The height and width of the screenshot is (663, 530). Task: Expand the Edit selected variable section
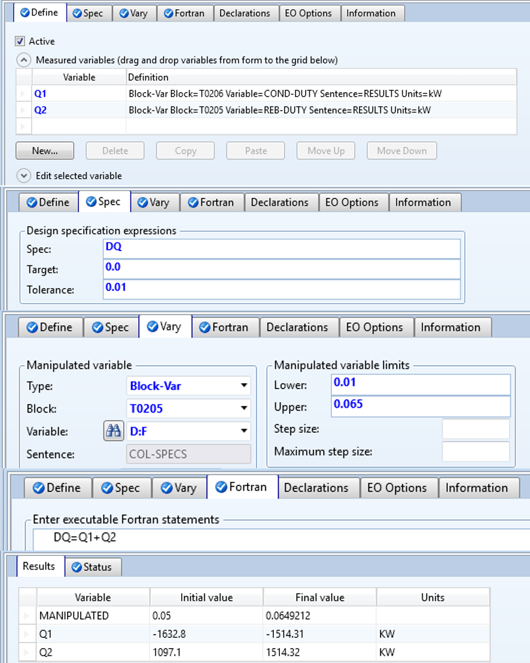pyautogui.click(x=24, y=176)
